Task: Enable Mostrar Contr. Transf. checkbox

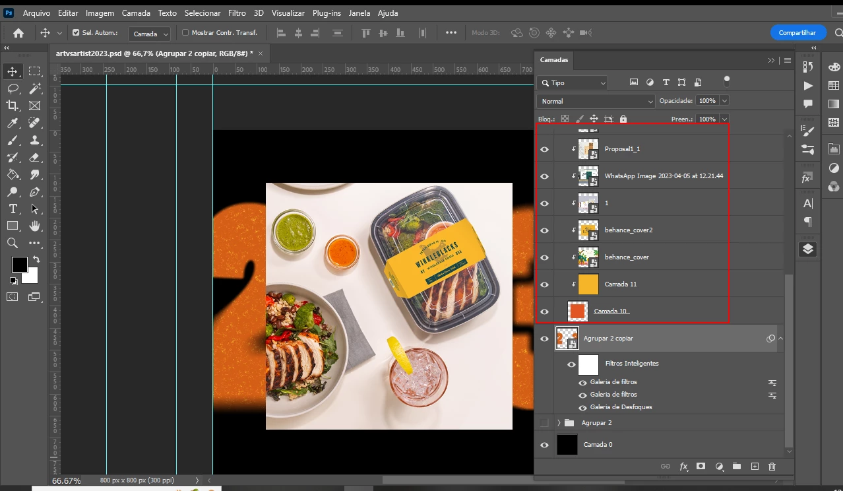Action: click(x=185, y=32)
